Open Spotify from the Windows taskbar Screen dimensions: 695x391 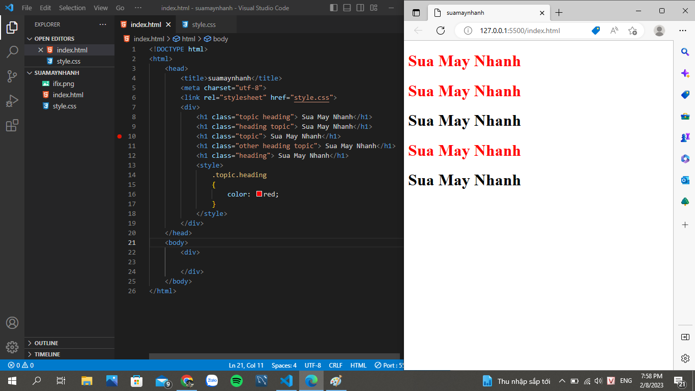237,381
